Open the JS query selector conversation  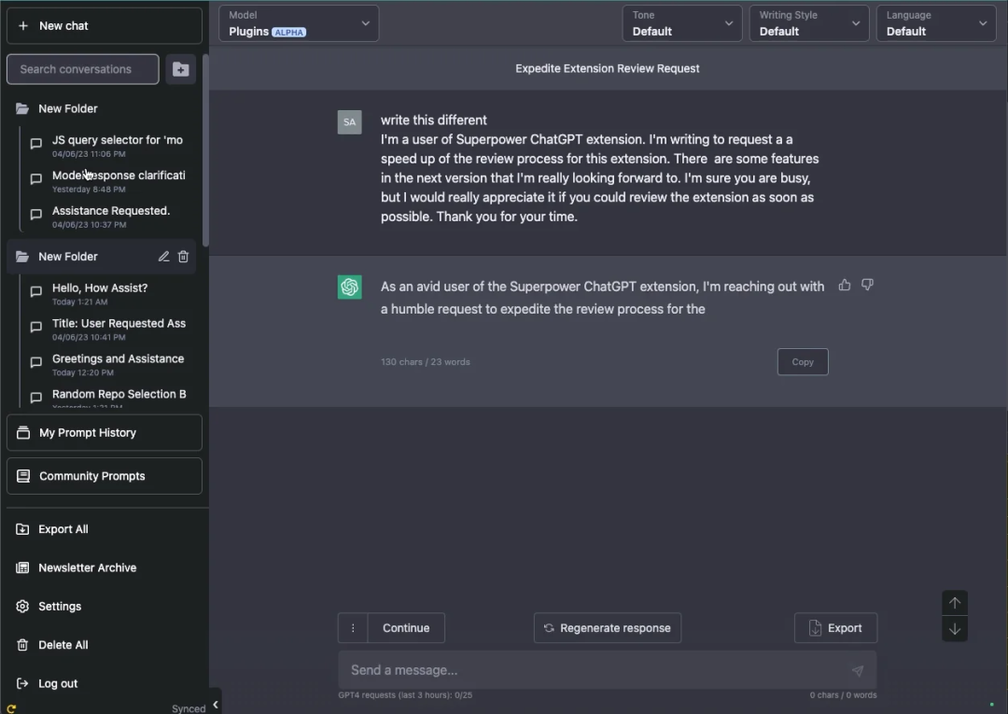107,146
